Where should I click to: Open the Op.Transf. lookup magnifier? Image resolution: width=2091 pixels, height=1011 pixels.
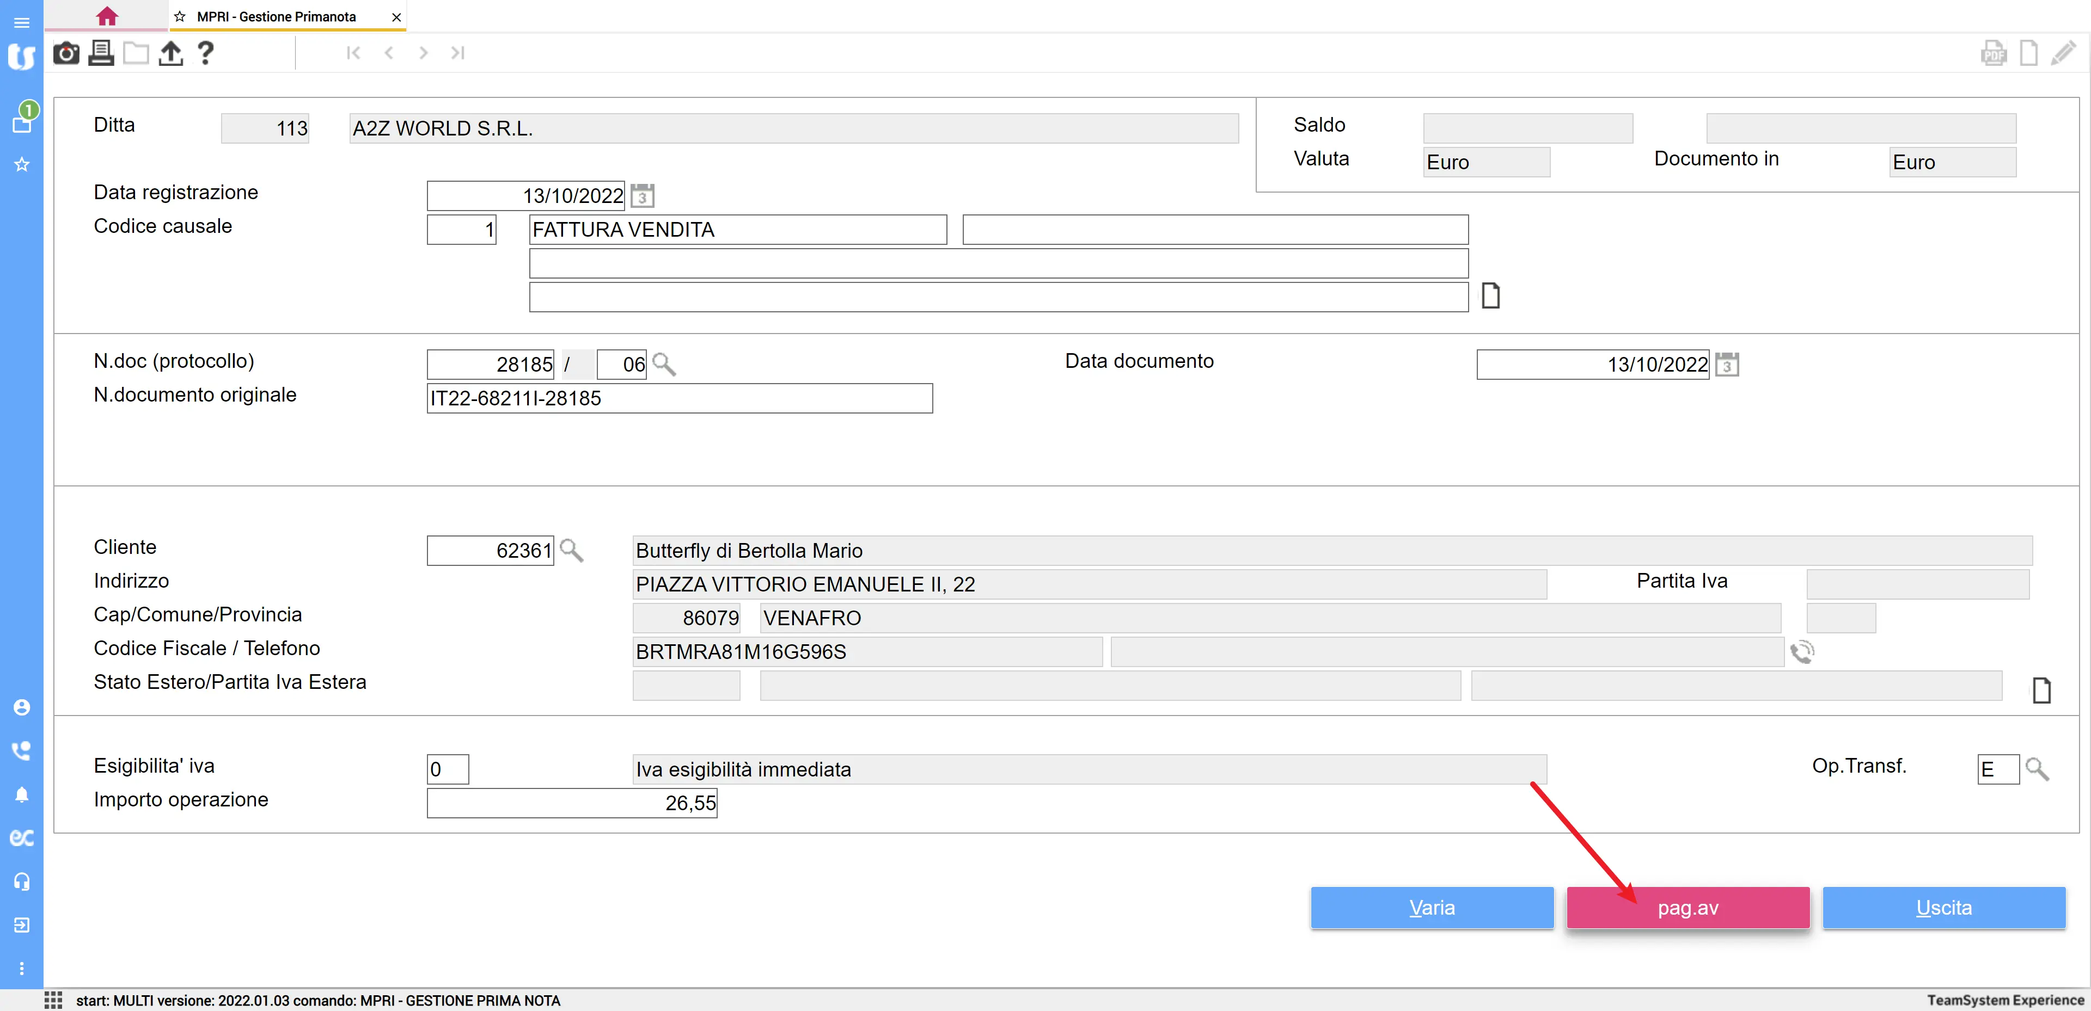(2037, 768)
